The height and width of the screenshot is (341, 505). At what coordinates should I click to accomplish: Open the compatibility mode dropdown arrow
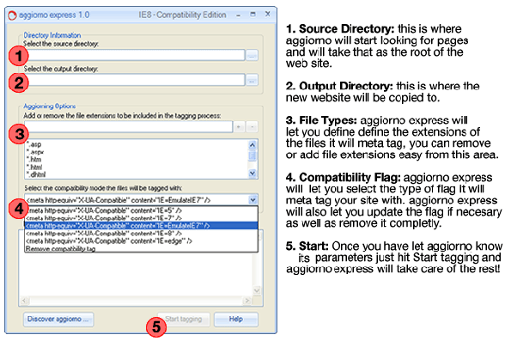tap(252, 199)
